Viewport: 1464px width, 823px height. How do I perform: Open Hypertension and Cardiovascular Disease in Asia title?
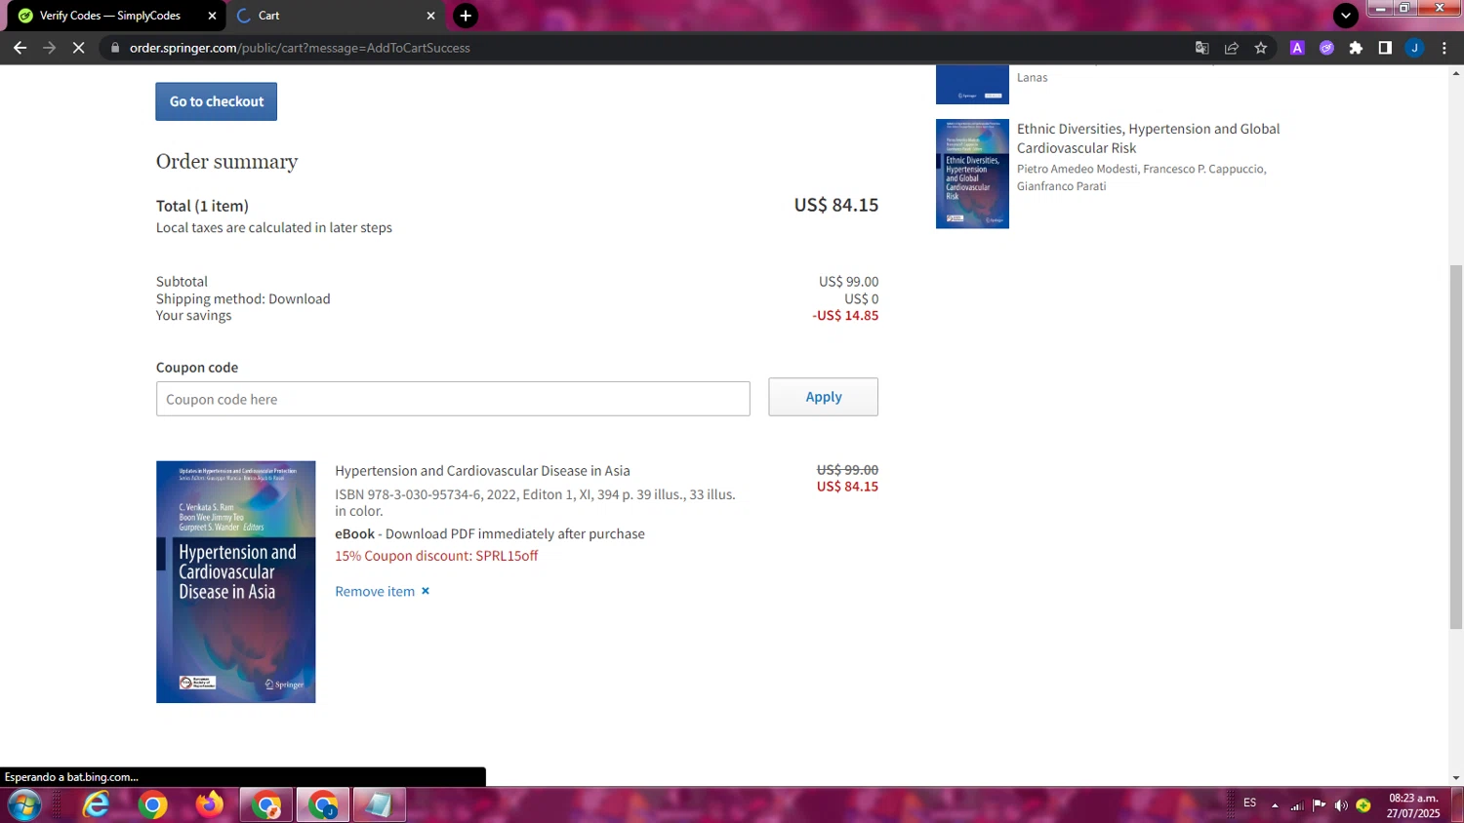point(482,471)
